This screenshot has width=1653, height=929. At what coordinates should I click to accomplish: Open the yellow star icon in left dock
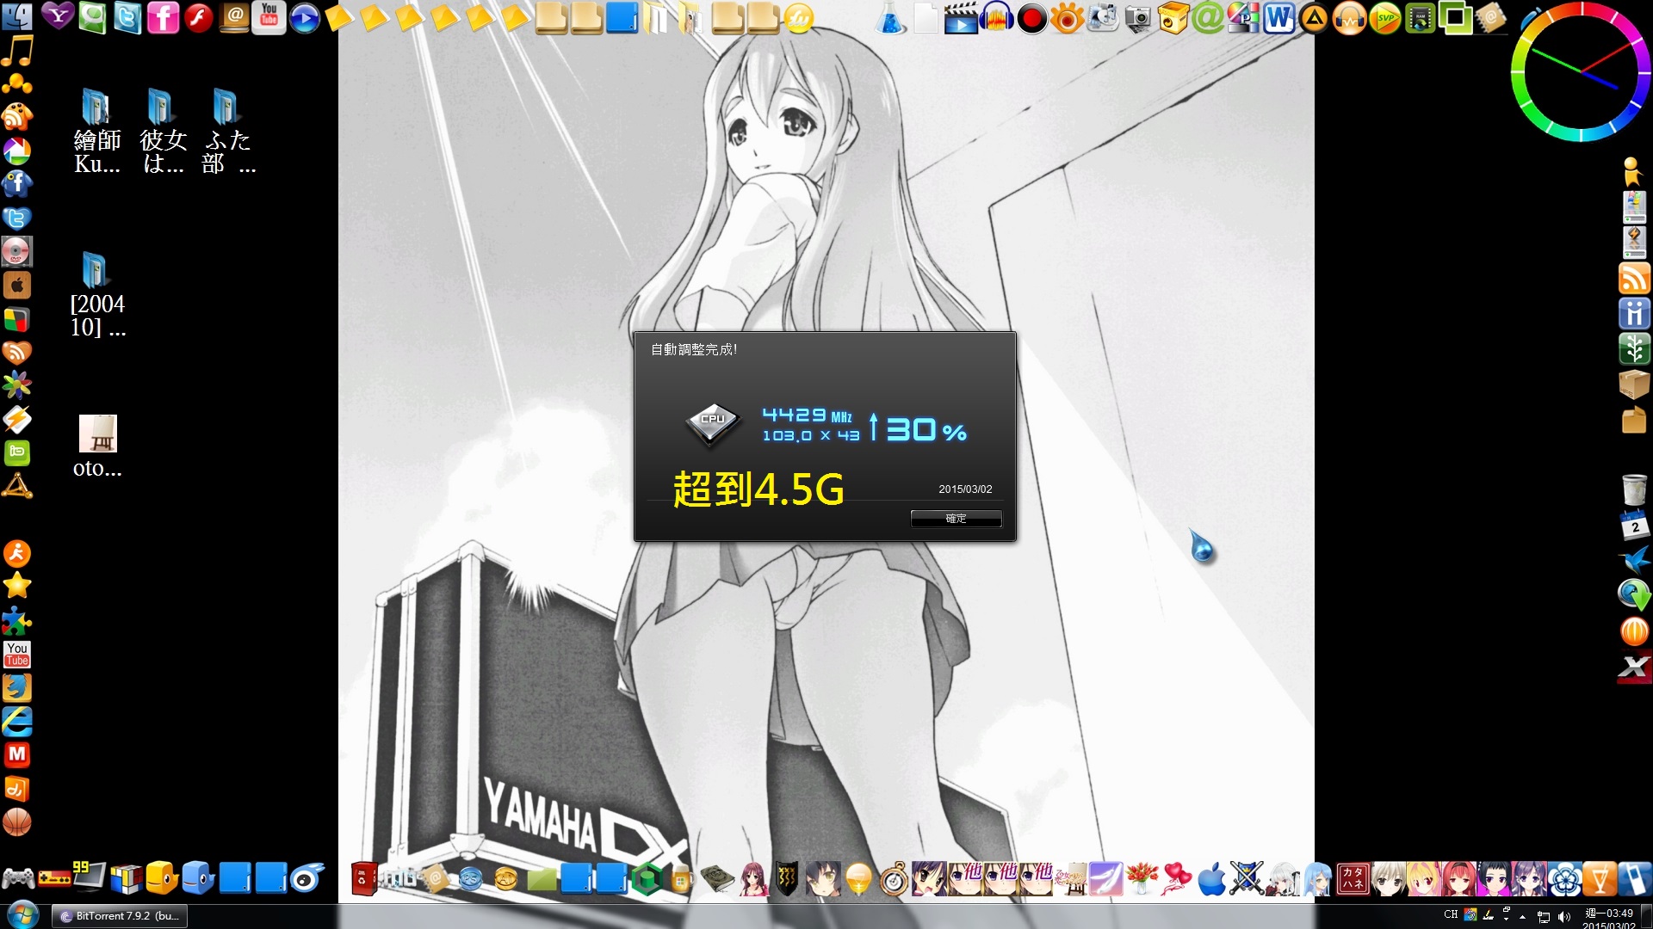pos(17,587)
